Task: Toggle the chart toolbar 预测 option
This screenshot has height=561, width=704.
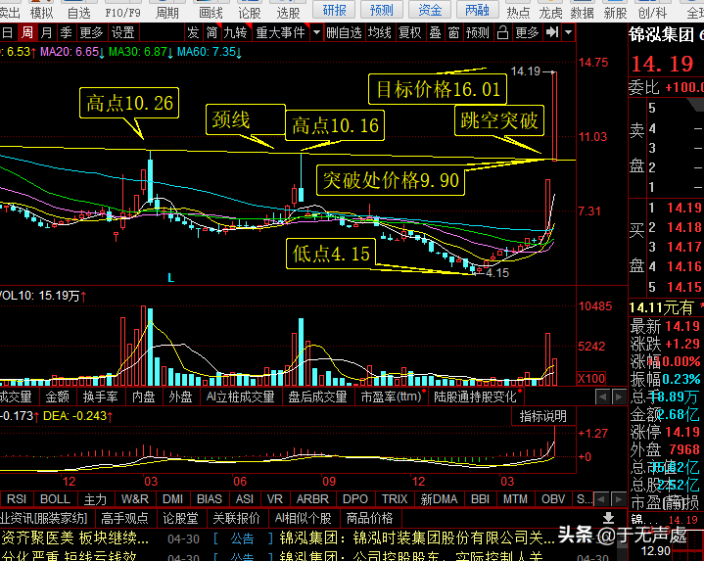Action: 477,32
